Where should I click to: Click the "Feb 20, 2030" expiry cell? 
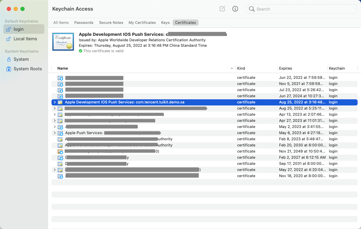[303, 145]
